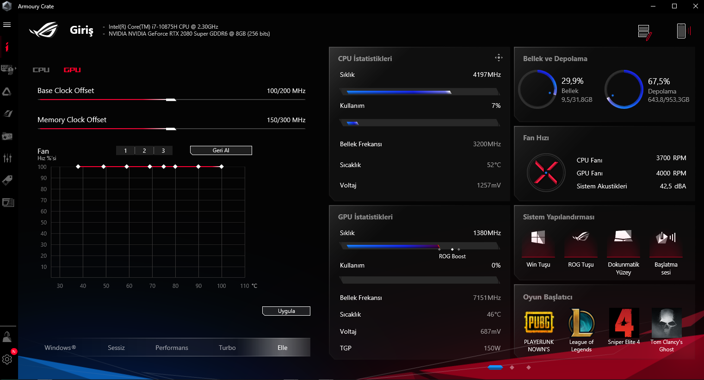The width and height of the screenshot is (704, 380).
Task: Click the '42,5 dBA' acoustics value
Action: [x=673, y=186]
